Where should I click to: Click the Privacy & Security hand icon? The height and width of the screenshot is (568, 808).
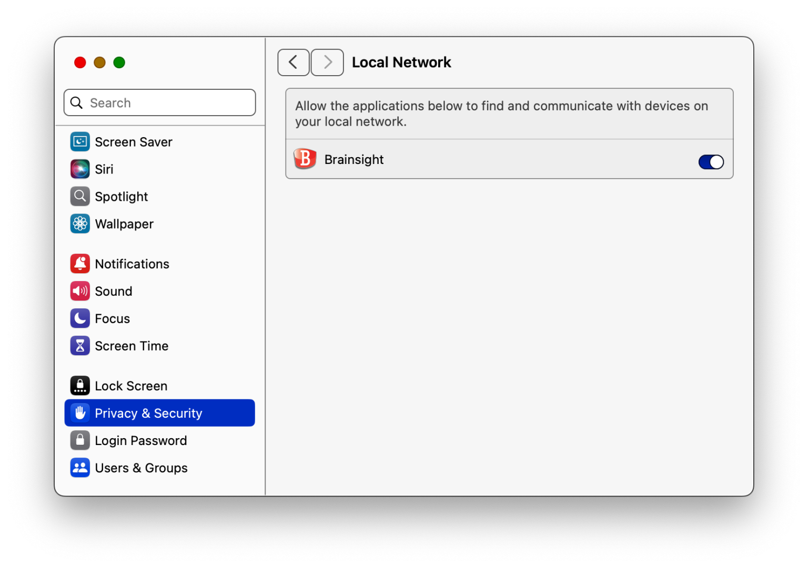[x=79, y=413]
